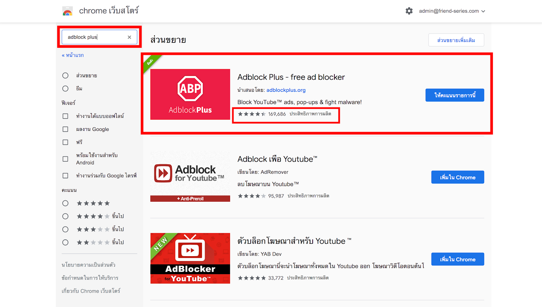Screen dimensions: 542x307
Task: Click the search field containing adblock plus
Action: (99, 37)
